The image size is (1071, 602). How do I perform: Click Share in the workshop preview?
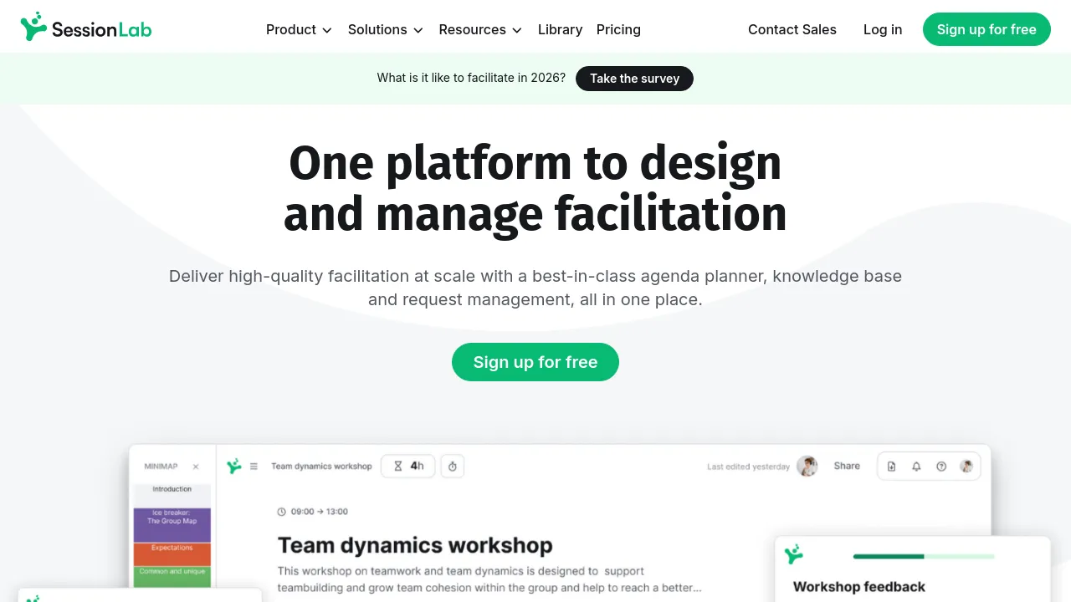pos(847,466)
